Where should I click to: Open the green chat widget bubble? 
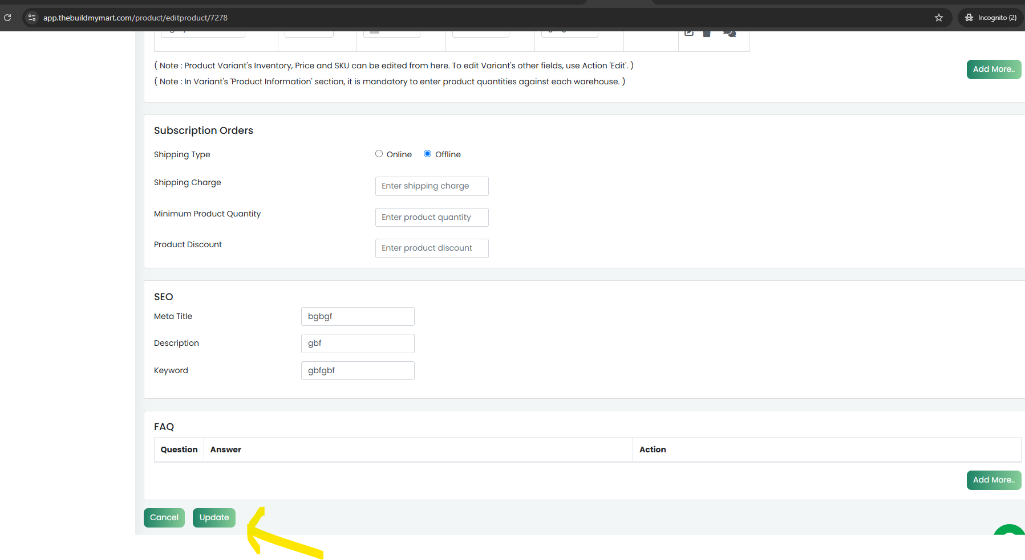(x=1010, y=532)
